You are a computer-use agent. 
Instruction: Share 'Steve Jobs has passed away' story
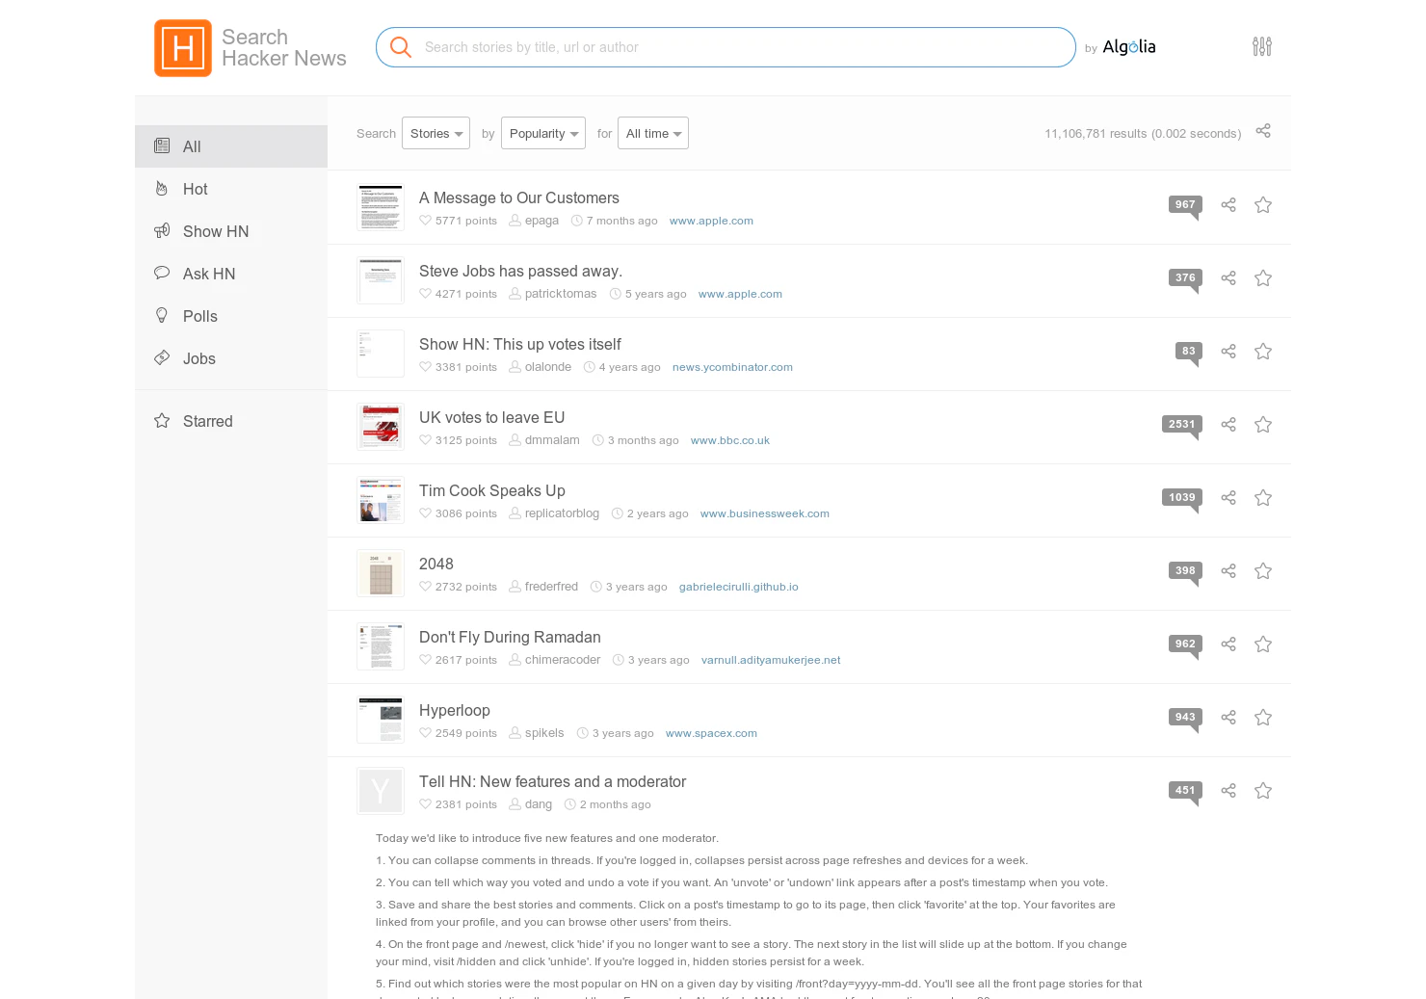(1228, 278)
